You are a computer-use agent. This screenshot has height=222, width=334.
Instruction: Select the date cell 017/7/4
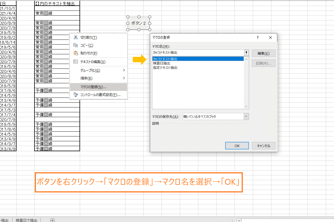tap(8, 115)
